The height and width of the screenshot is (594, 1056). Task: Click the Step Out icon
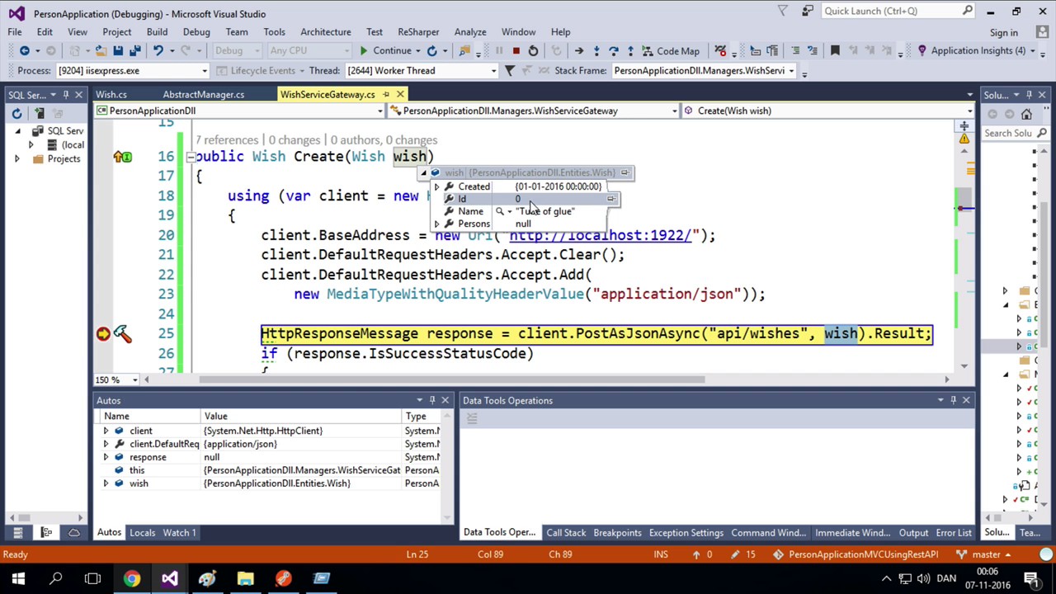(x=630, y=51)
